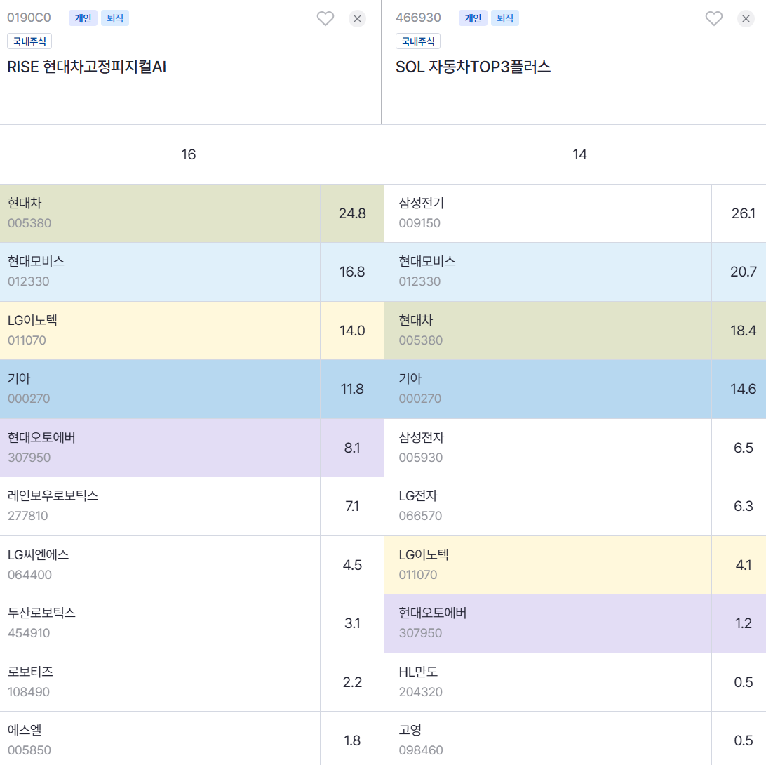Select LG이노텍 row in right column
Image resolution: width=766 pixels, height=765 pixels.
coord(575,565)
